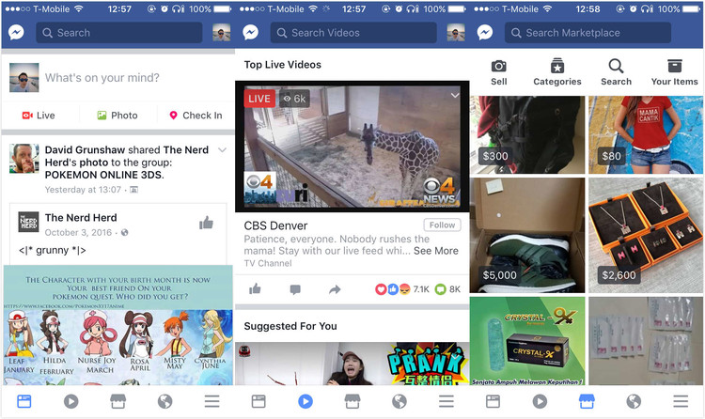Select News Feed tab in Marketplace screen
The height and width of the screenshot is (419, 705).
(493, 401)
